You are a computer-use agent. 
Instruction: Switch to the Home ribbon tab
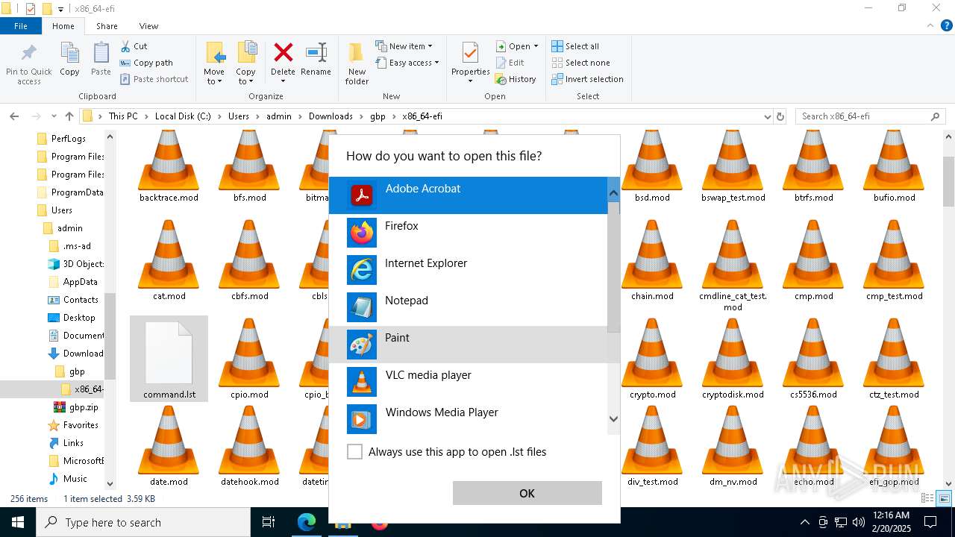tap(63, 26)
